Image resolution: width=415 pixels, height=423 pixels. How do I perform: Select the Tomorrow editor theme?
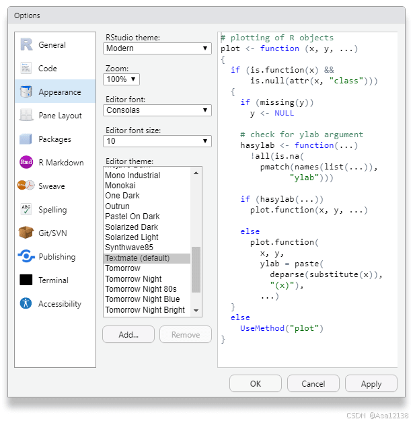click(x=147, y=268)
